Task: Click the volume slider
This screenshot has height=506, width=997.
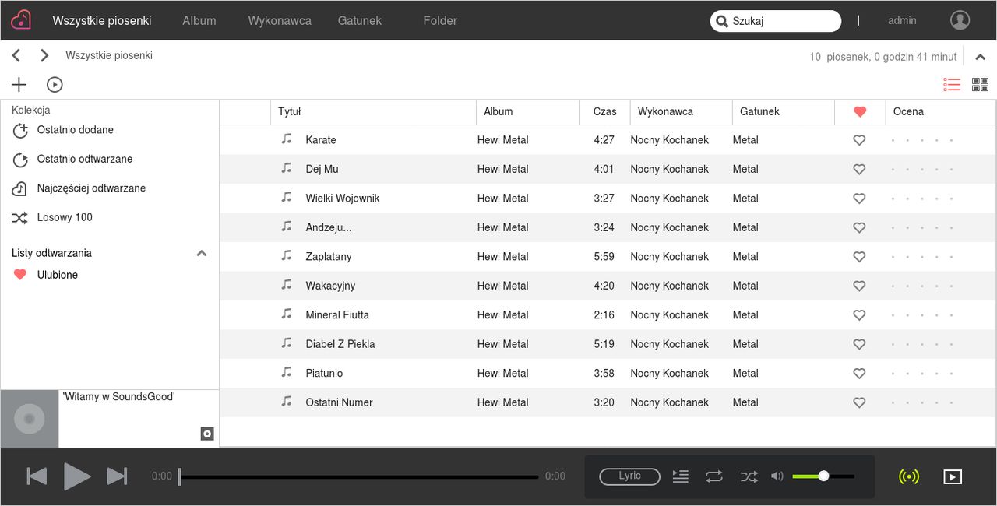Action: click(823, 476)
